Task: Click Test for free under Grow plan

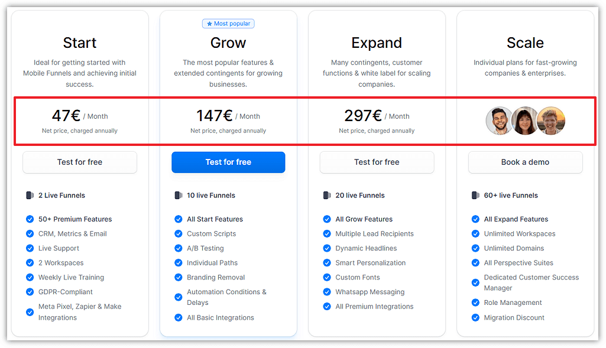Action: pyautogui.click(x=228, y=162)
